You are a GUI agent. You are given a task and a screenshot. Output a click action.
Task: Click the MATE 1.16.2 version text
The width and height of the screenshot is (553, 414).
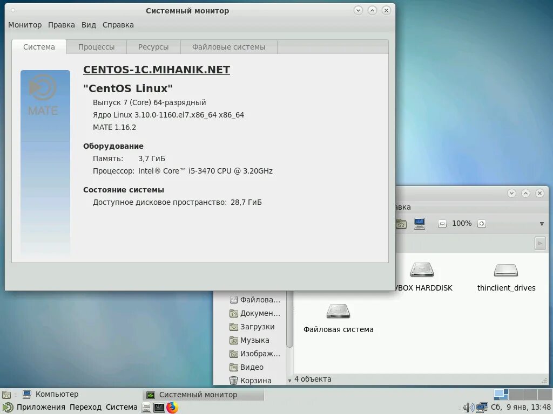coord(114,127)
